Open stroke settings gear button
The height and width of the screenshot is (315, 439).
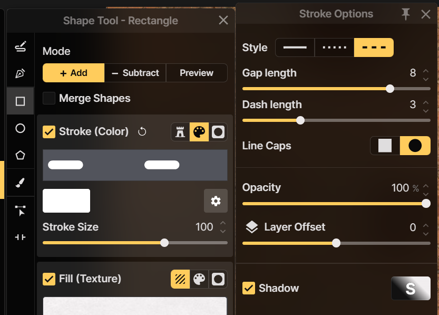[216, 201]
